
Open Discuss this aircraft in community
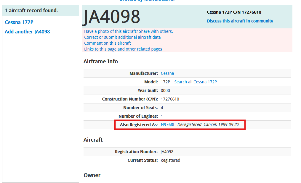pos(240,21)
